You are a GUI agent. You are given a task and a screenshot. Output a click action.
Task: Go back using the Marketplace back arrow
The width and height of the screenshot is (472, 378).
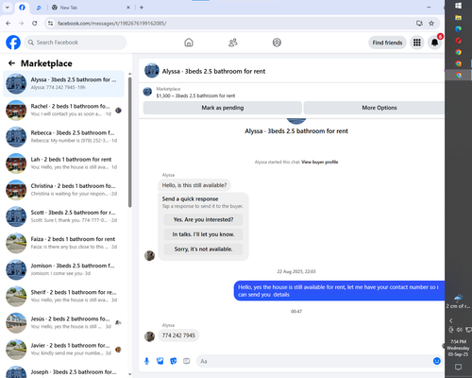pos(12,63)
